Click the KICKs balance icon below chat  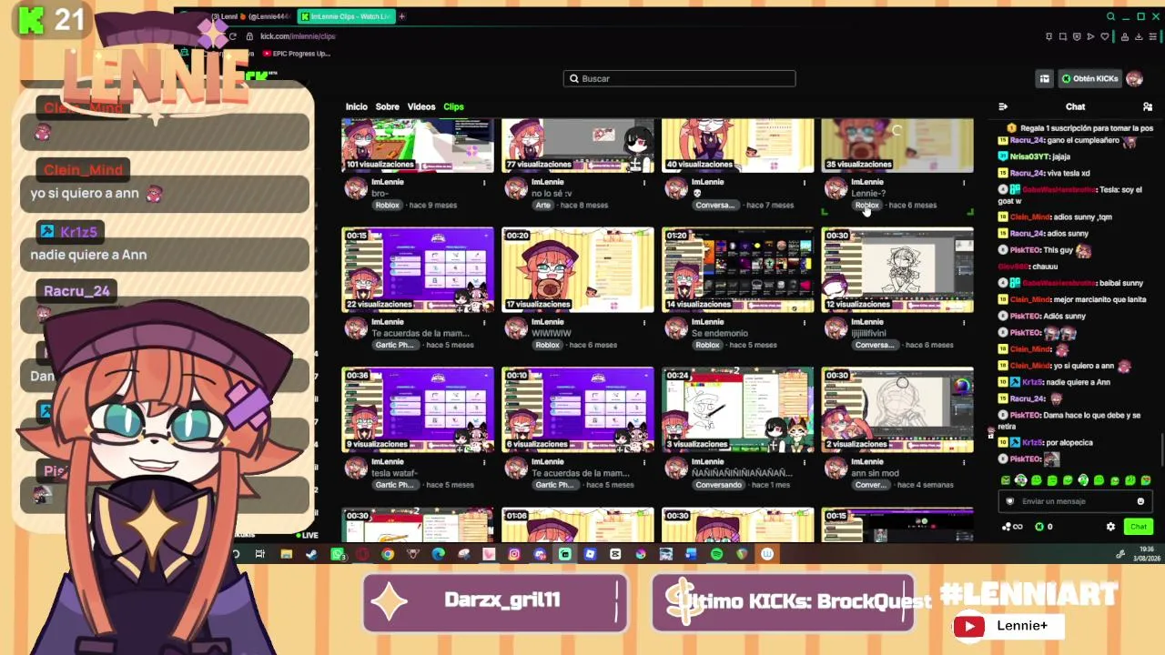tap(1039, 527)
